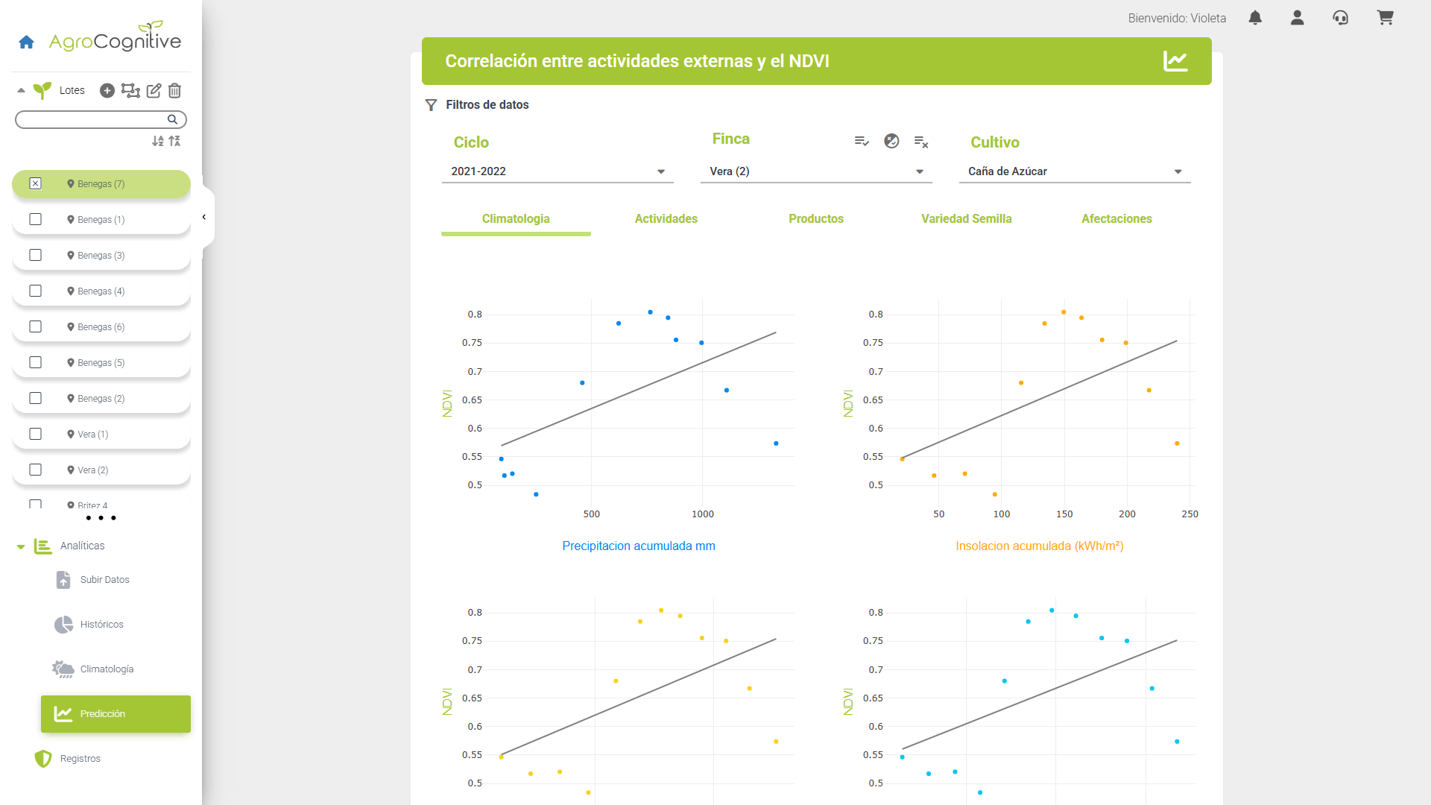Switch to the Climatologia tab

pos(516,219)
